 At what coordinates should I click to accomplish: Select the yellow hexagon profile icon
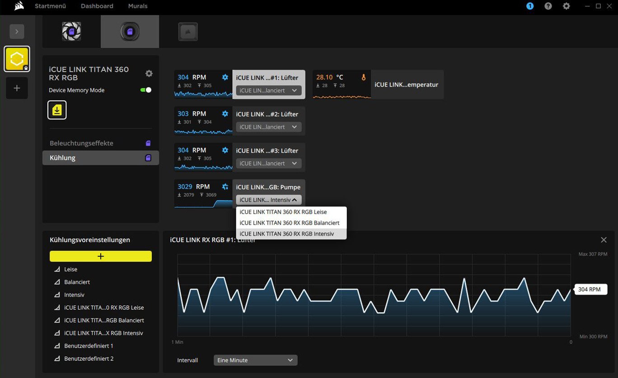[17, 59]
